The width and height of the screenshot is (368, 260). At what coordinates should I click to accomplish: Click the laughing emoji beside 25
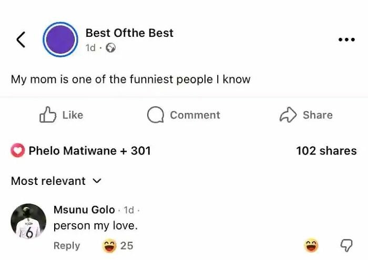click(x=109, y=245)
